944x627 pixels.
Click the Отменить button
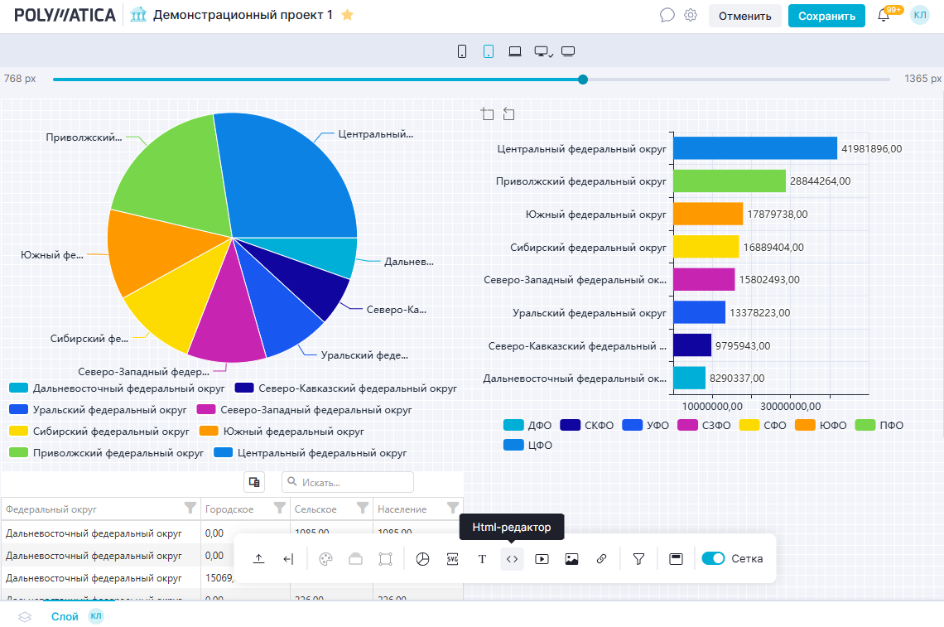click(x=744, y=16)
